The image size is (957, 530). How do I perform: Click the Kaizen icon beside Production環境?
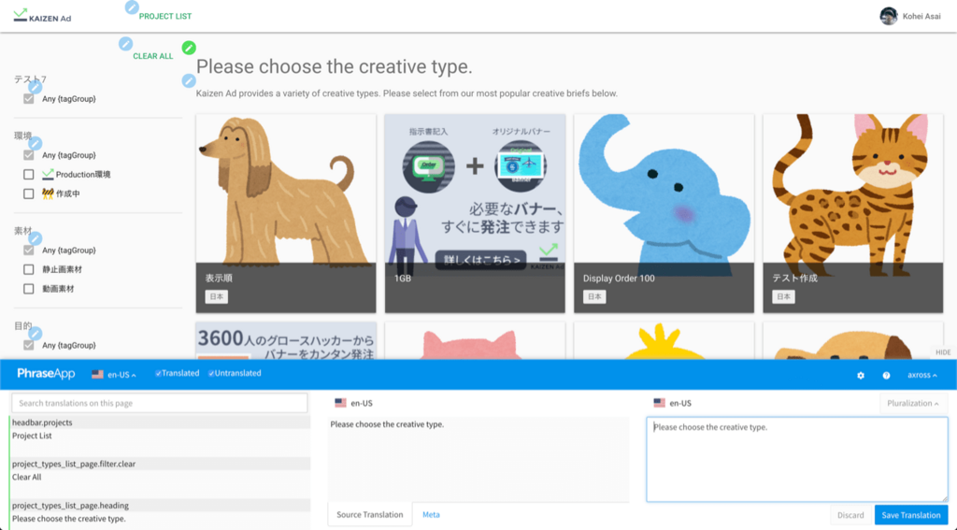point(48,174)
